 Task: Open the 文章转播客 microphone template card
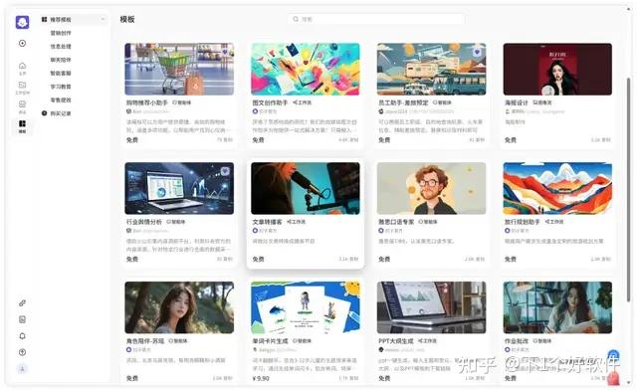(306, 214)
